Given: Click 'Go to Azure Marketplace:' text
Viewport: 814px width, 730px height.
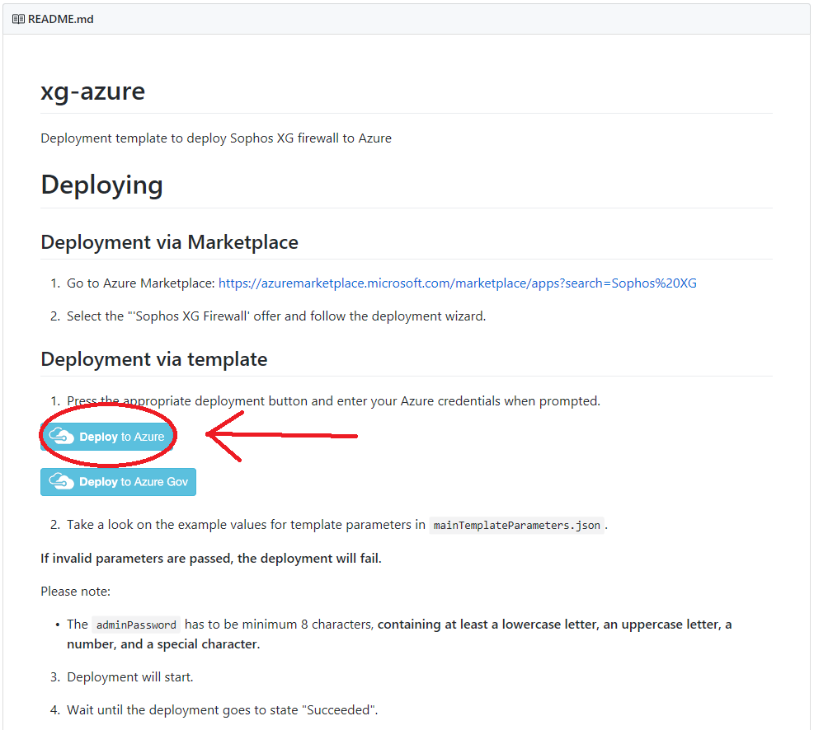Looking at the screenshot, I should pos(141,283).
